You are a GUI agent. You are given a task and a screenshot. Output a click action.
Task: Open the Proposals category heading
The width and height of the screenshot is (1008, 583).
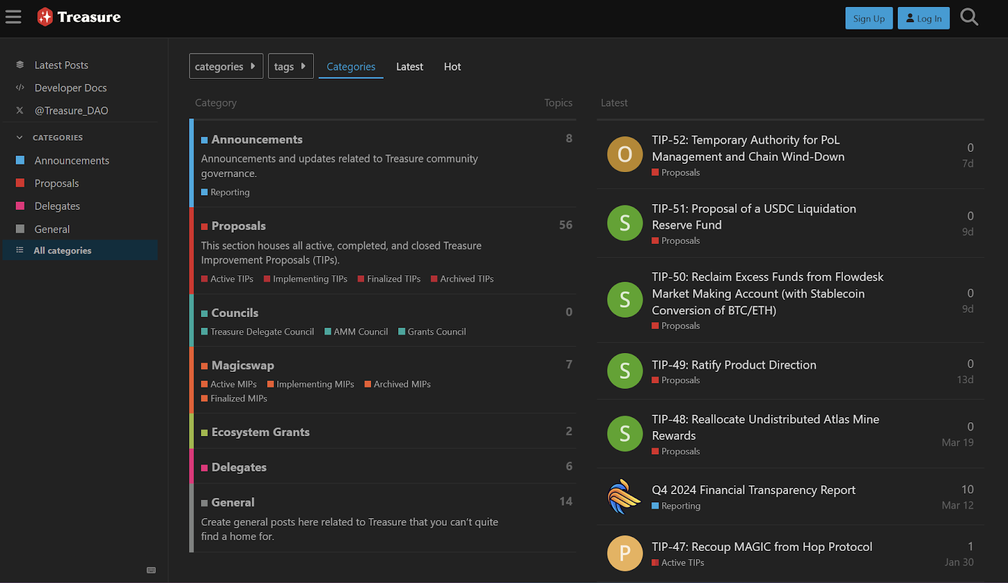(x=239, y=226)
